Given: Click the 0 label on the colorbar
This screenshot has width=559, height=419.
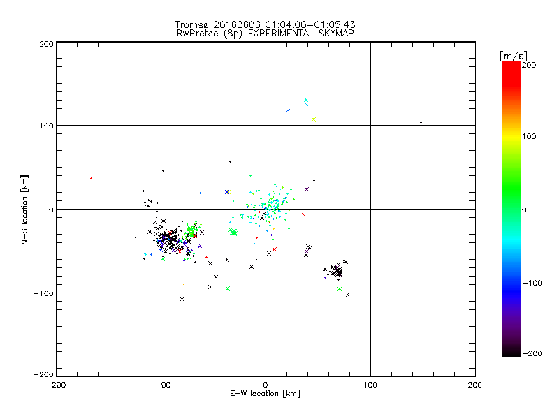Looking at the screenshot, I should pyautogui.click(x=524, y=210).
